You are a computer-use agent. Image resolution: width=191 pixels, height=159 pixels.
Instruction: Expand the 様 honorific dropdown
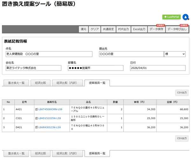point(175,54)
